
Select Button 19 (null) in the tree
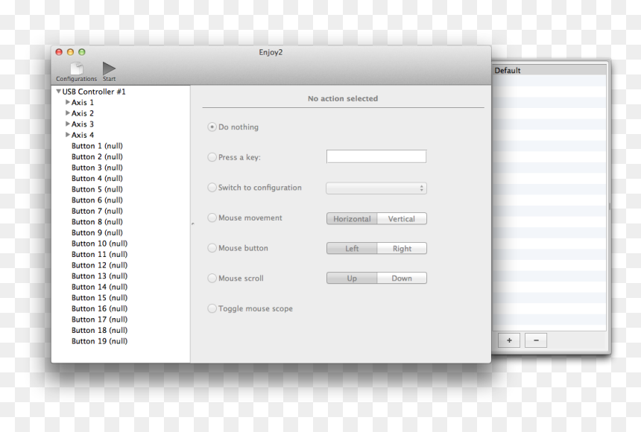coord(99,341)
